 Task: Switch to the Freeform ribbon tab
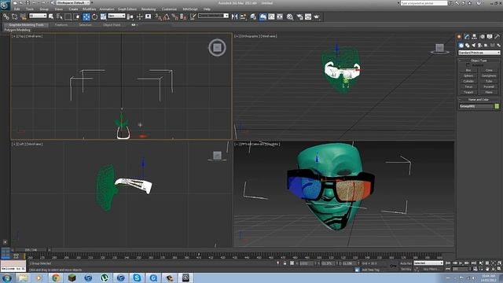[x=61, y=24]
